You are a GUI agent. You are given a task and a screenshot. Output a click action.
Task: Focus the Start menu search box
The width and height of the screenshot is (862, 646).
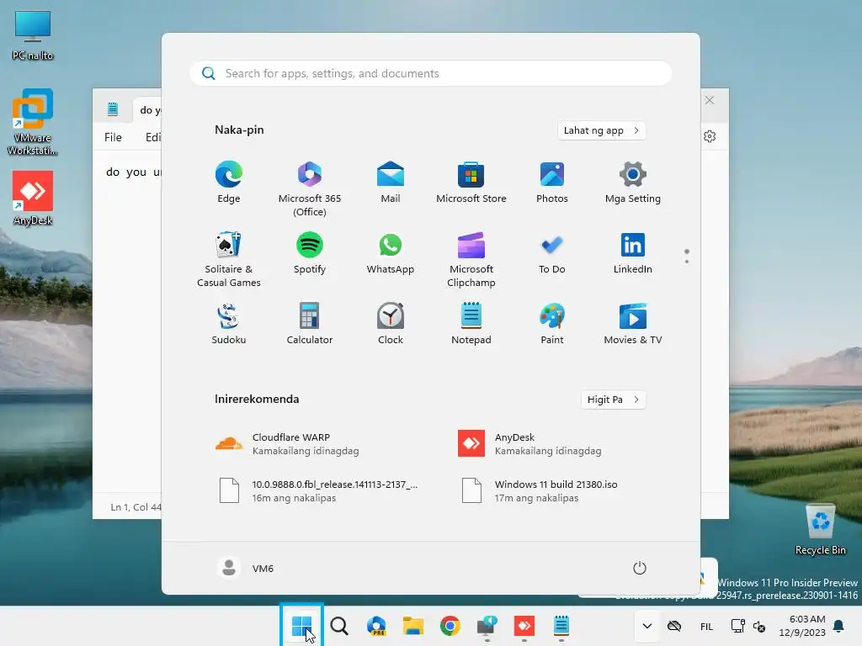click(x=431, y=74)
